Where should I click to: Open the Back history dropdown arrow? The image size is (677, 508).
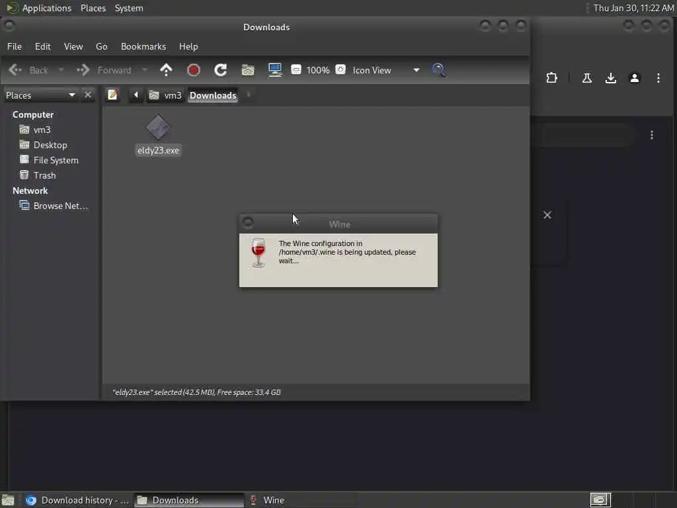[61, 70]
